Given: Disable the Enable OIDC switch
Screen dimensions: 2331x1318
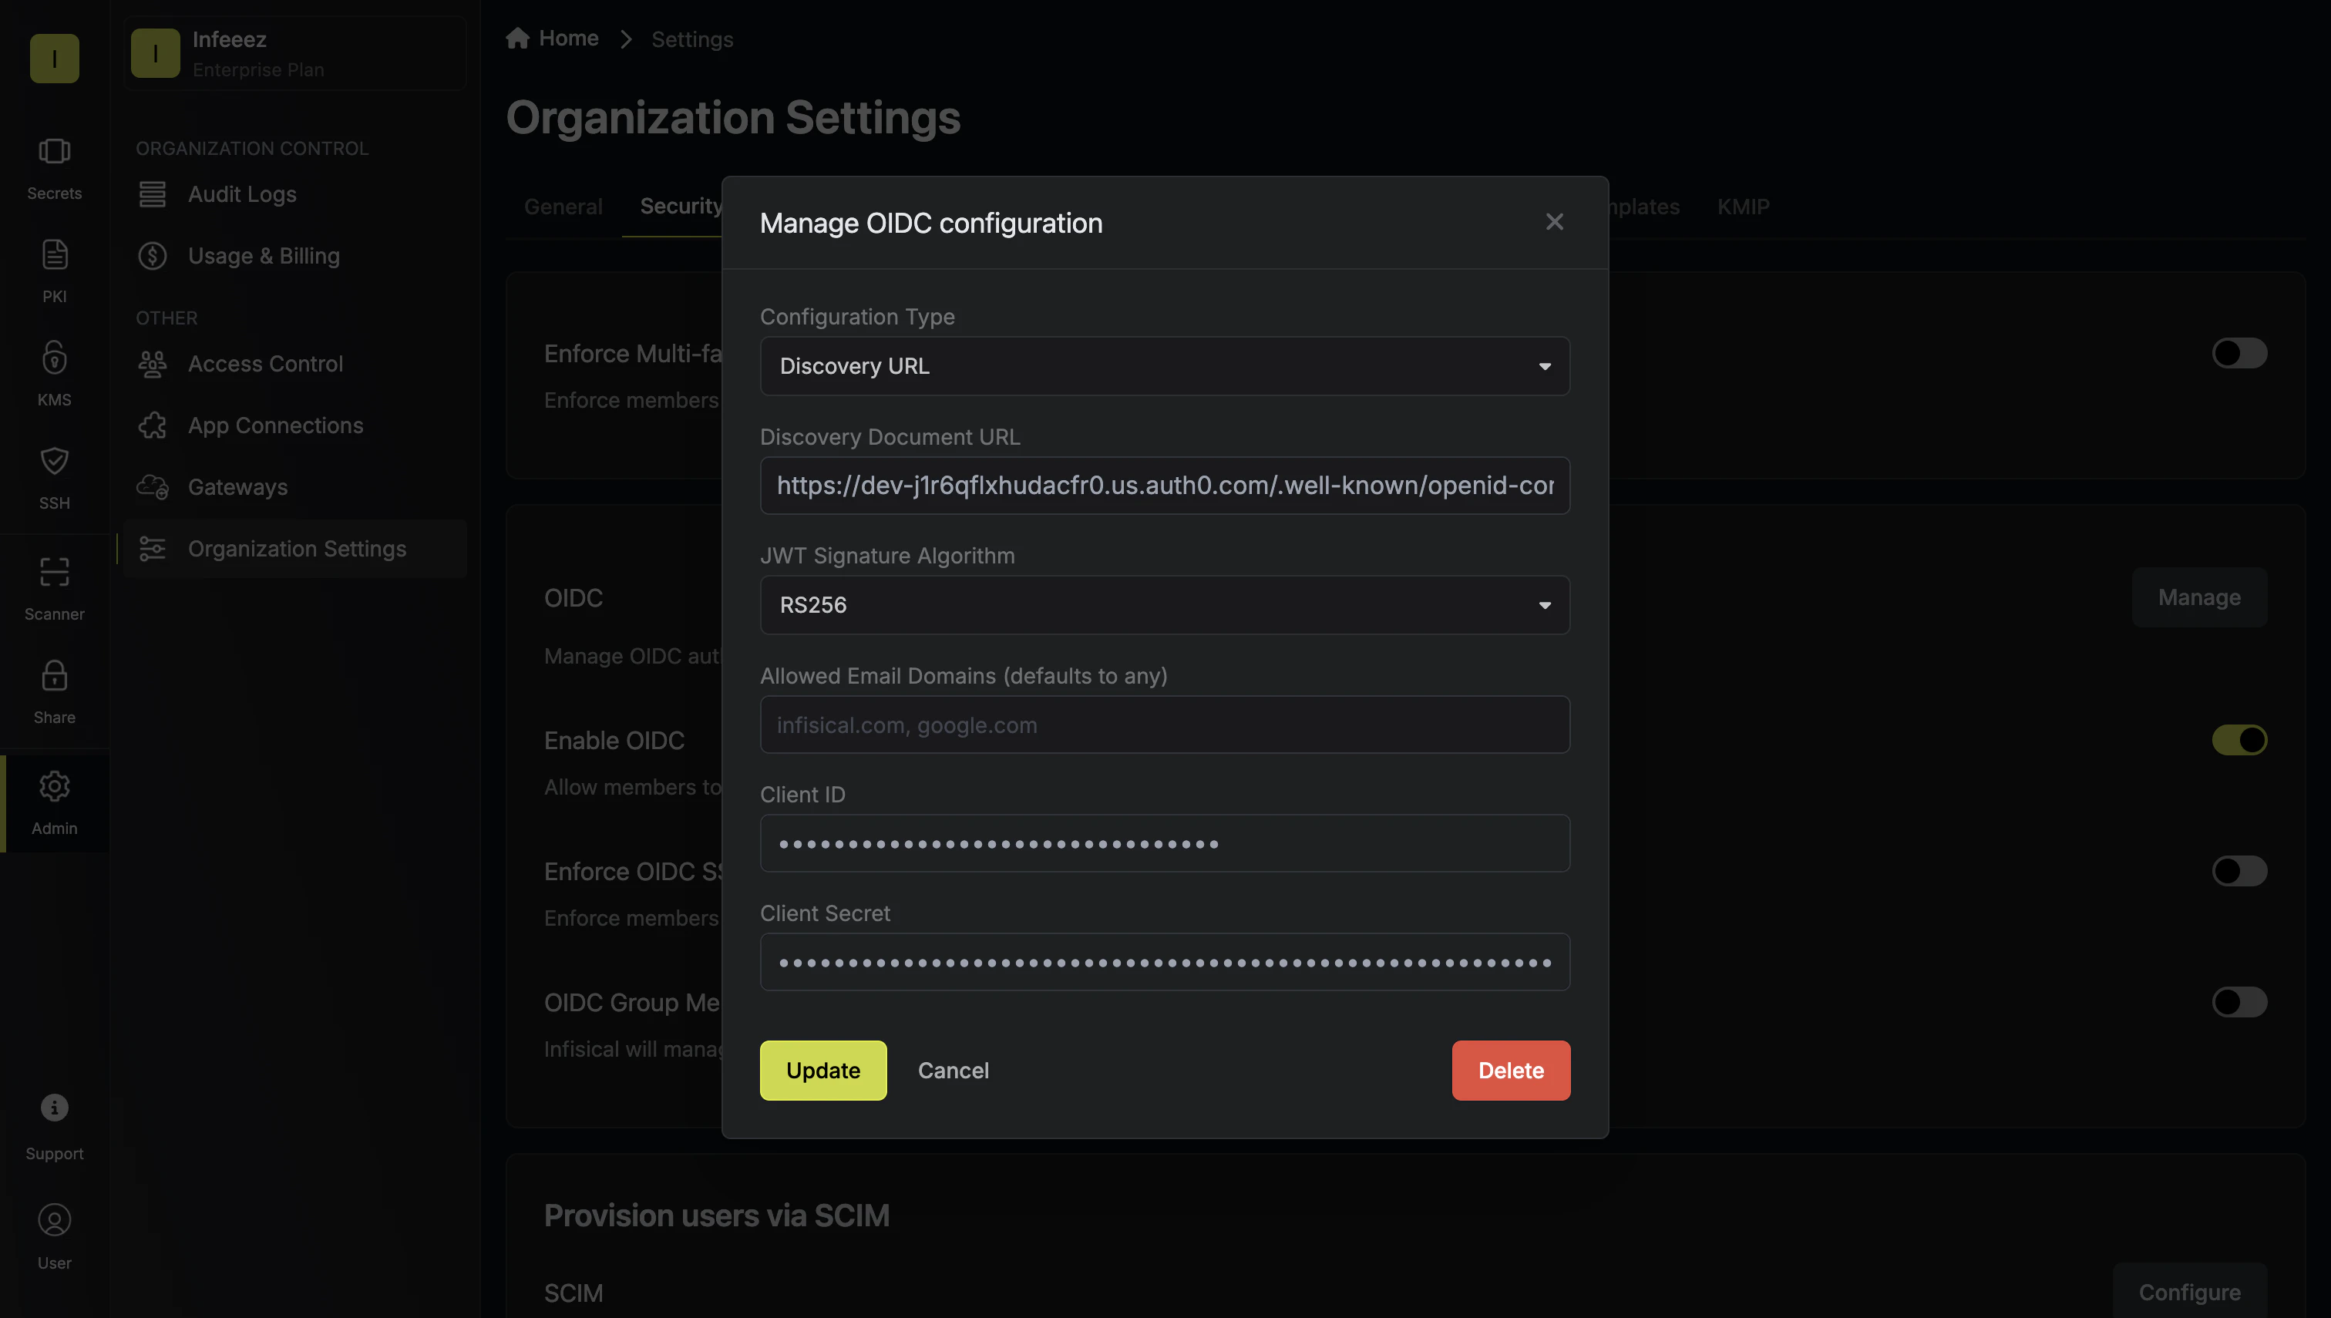Looking at the screenshot, I should coord(2239,740).
